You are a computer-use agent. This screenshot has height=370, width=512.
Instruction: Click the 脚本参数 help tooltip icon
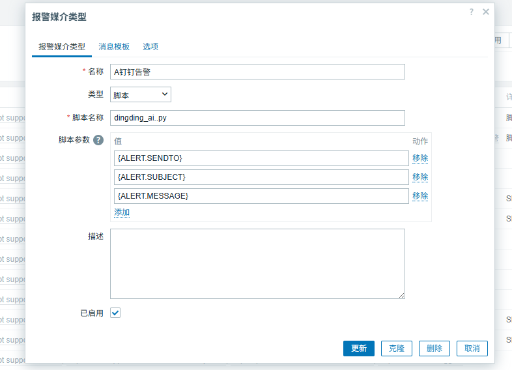tap(98, 140)
